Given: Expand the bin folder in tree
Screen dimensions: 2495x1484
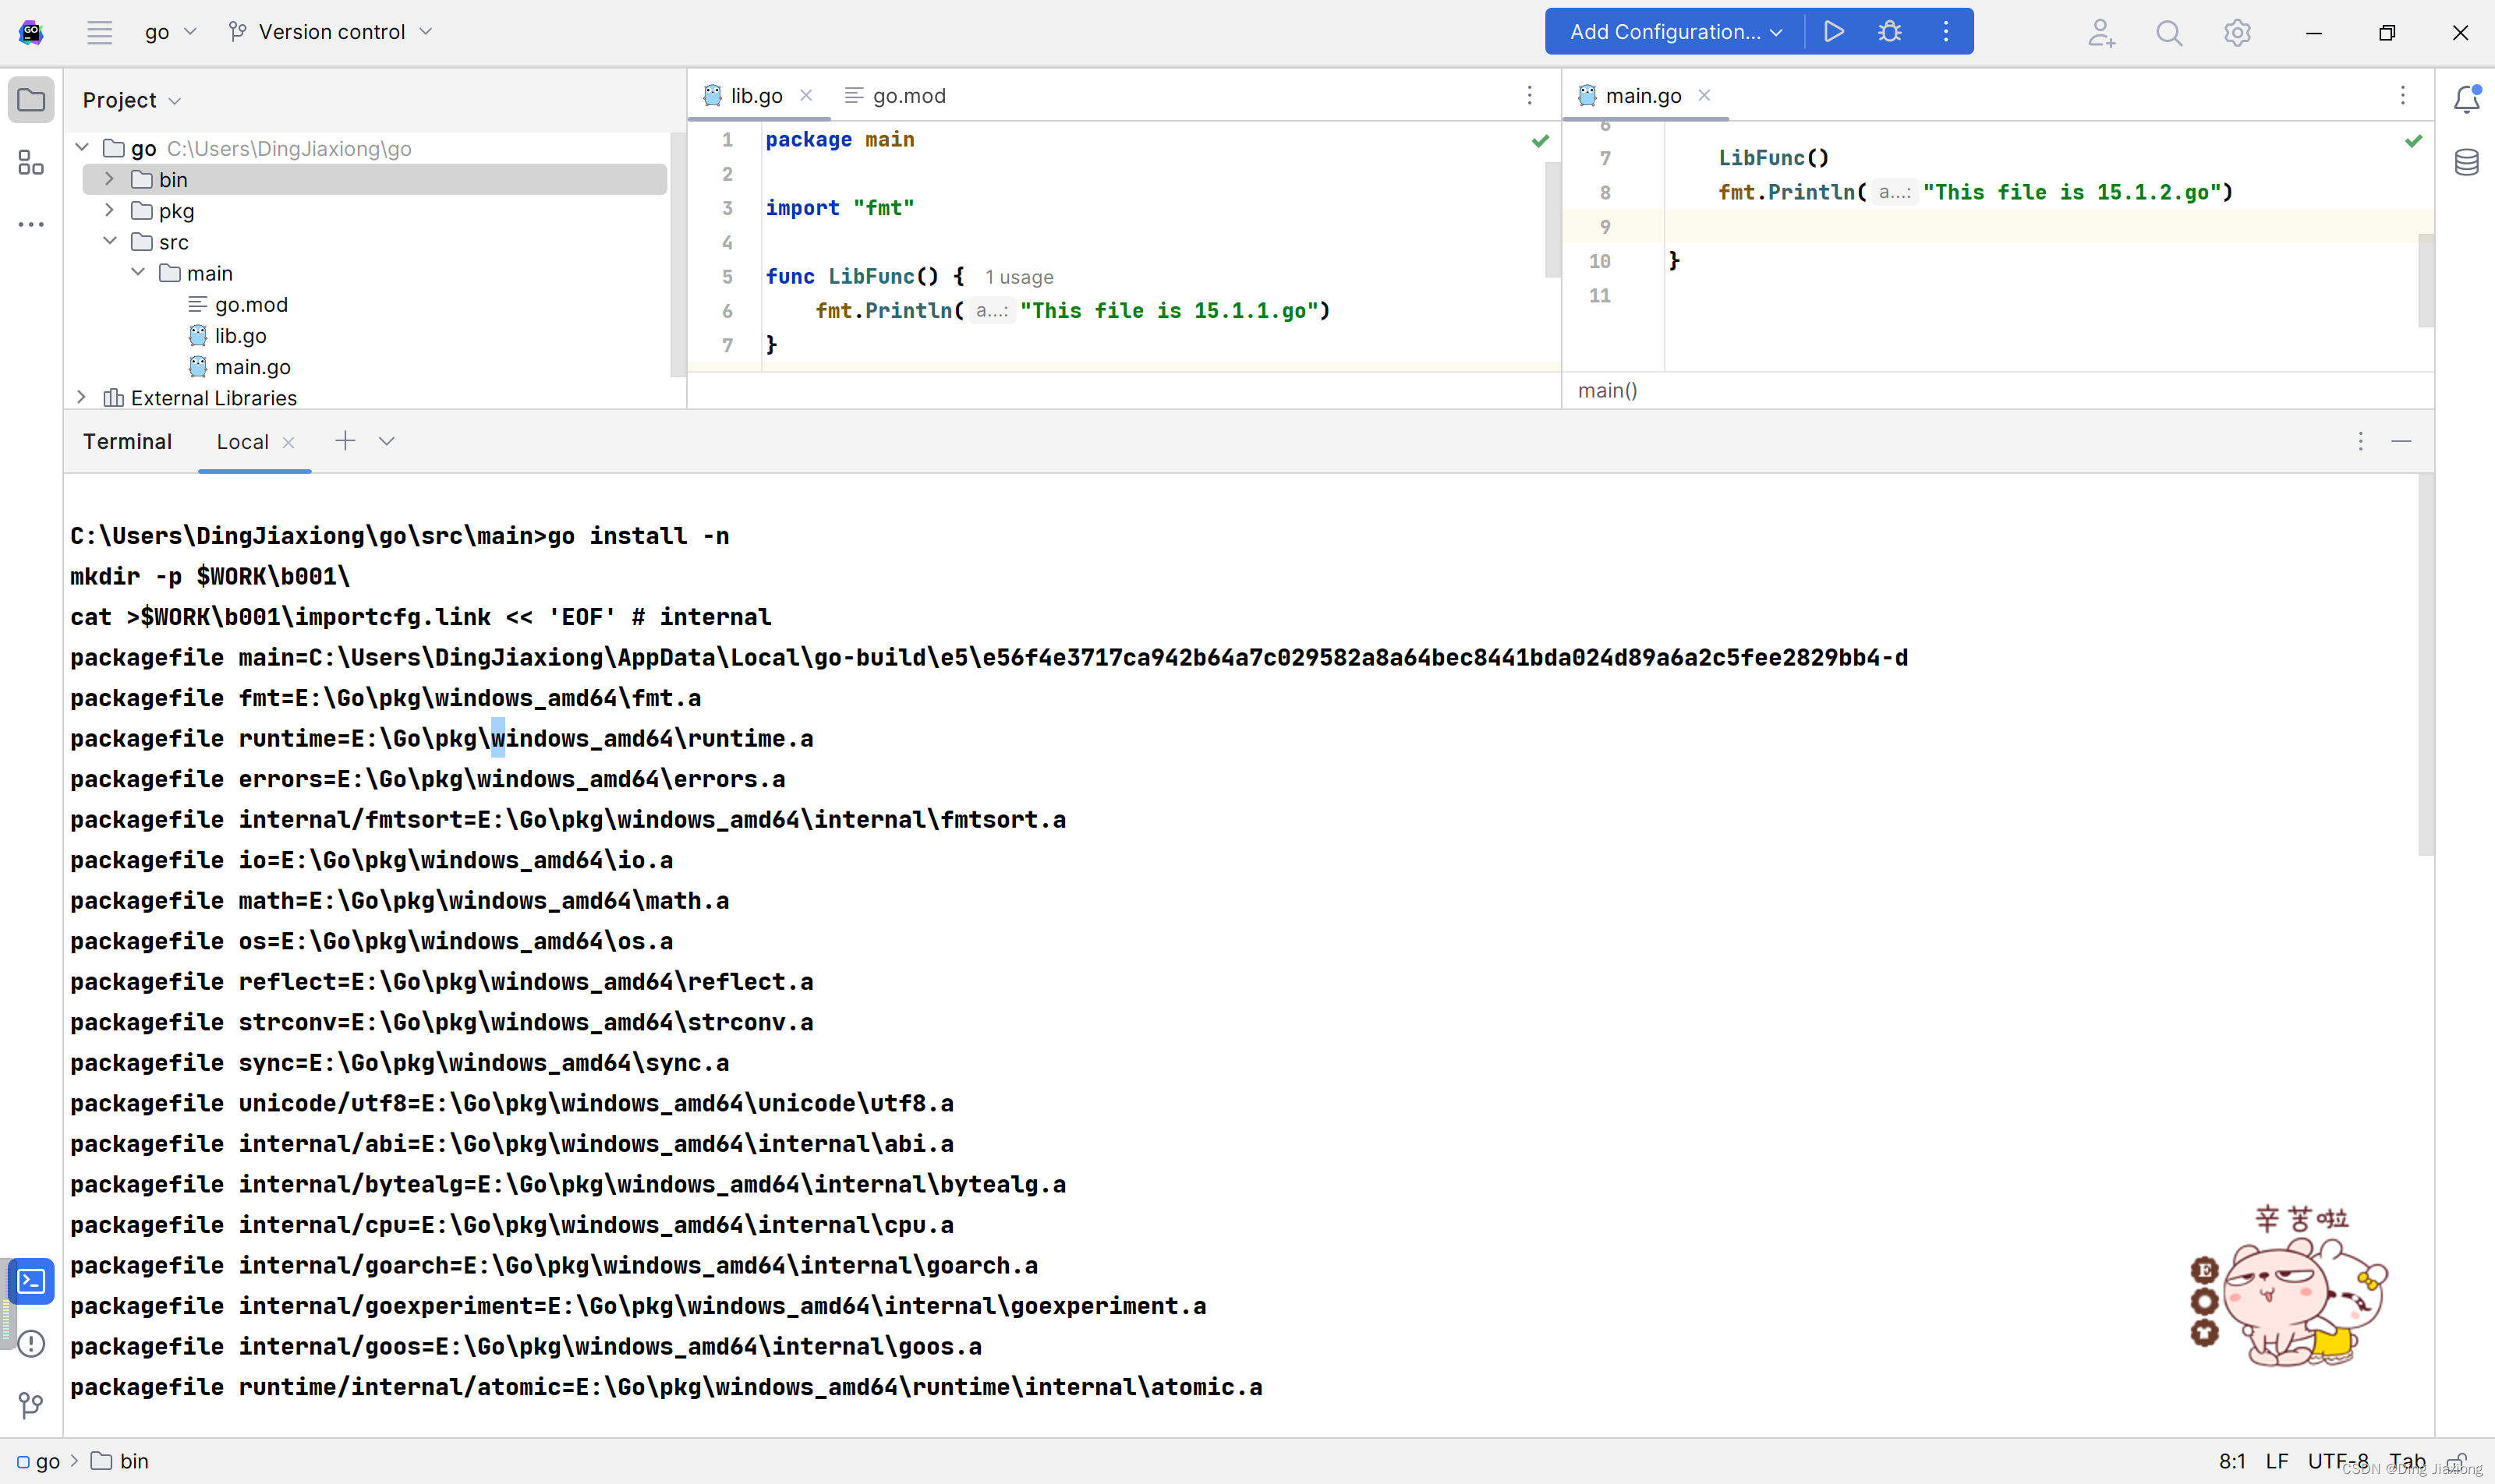Looking at the screenshot, I should point(110,179).
